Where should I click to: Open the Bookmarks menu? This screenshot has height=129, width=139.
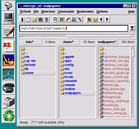85,12
